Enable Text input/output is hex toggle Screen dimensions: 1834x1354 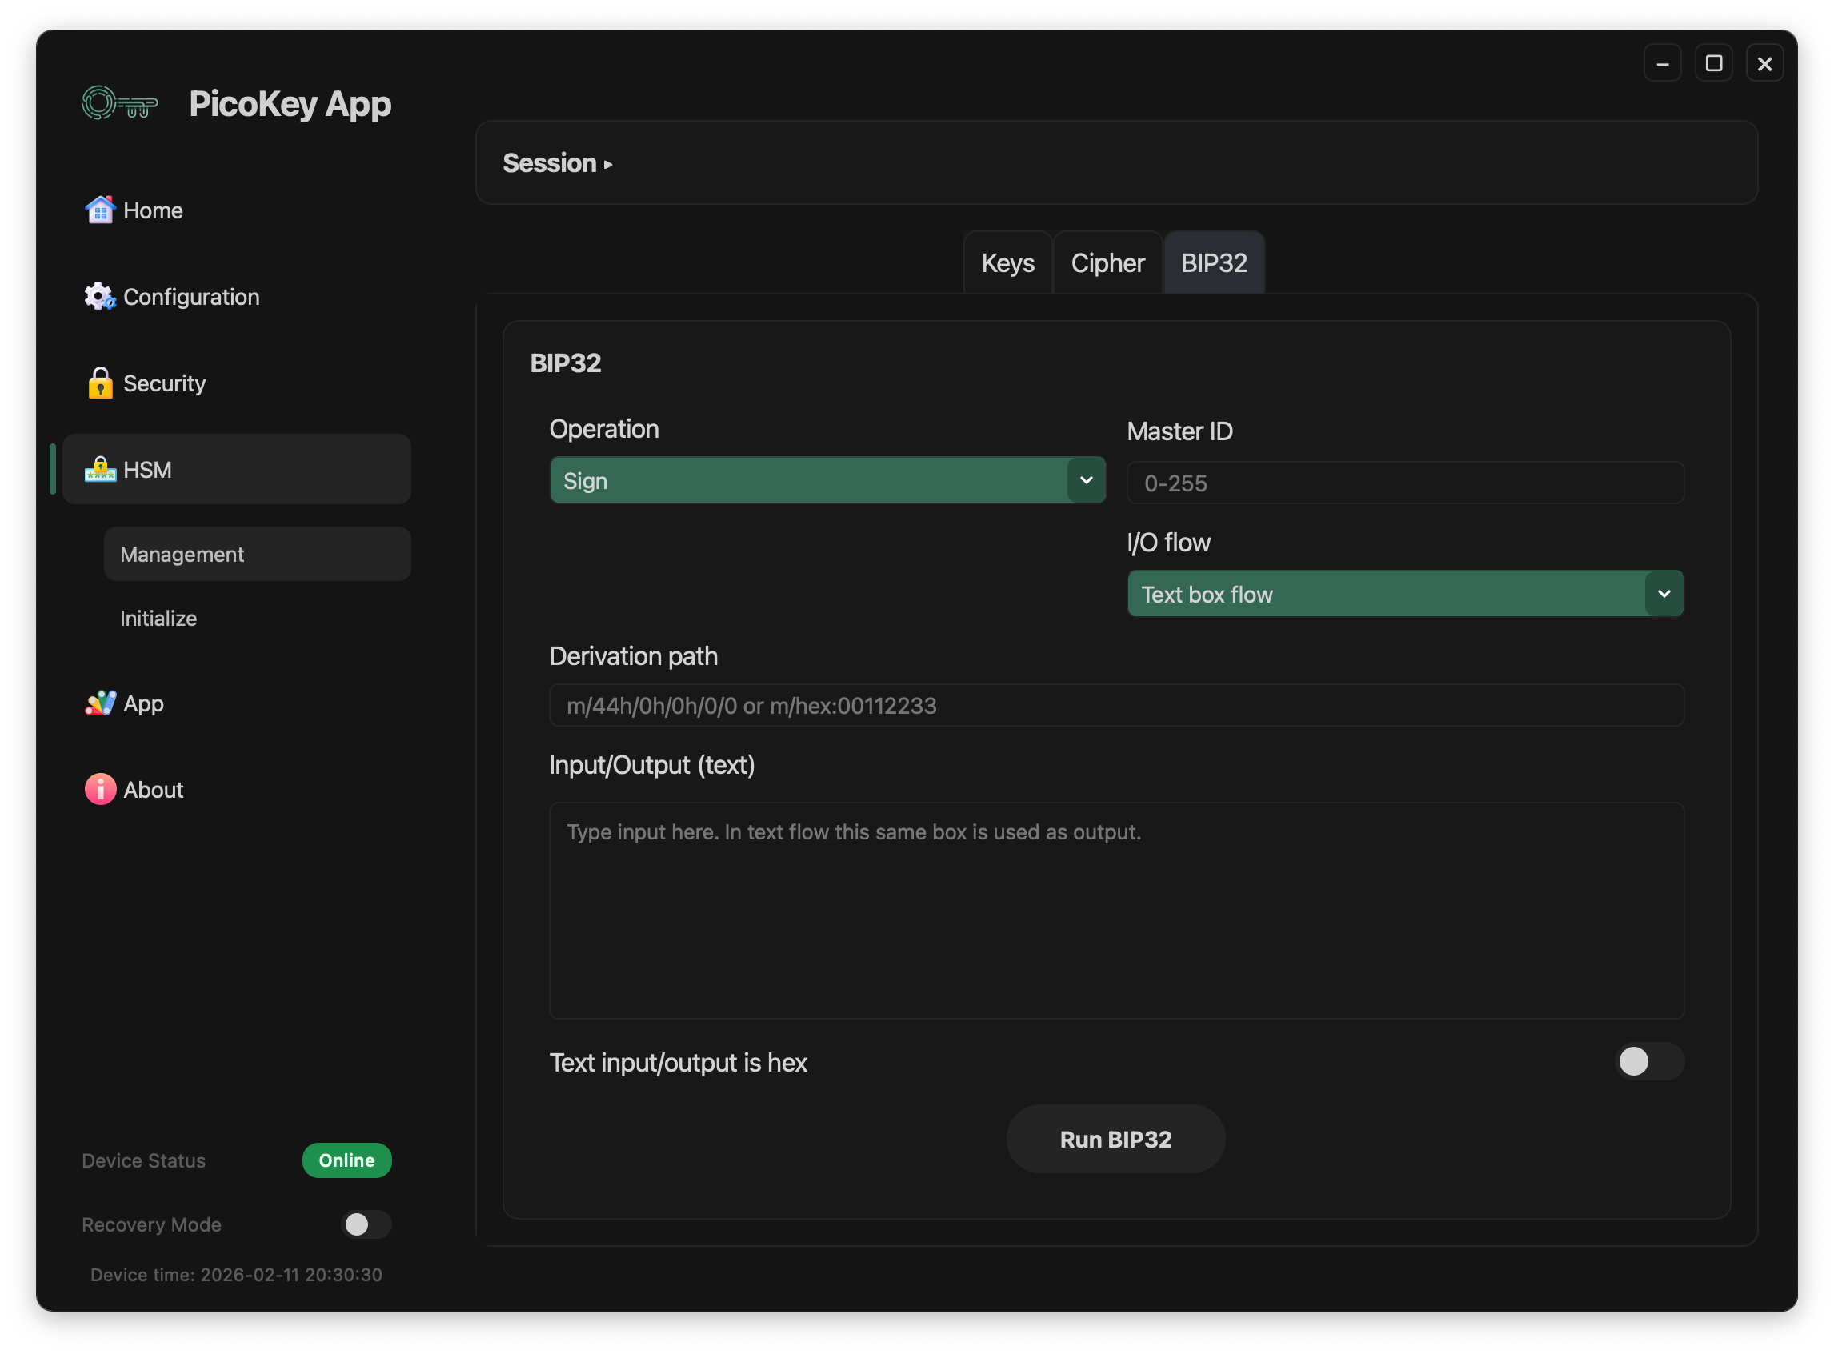pyautogui.click(x=1648, y=1061)
